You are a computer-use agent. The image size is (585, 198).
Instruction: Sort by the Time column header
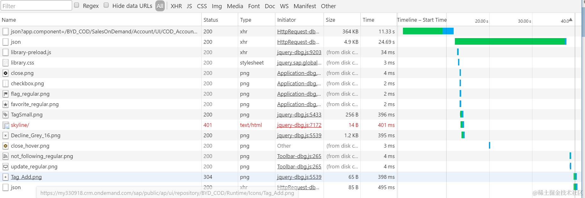click(x=378, y=20)
